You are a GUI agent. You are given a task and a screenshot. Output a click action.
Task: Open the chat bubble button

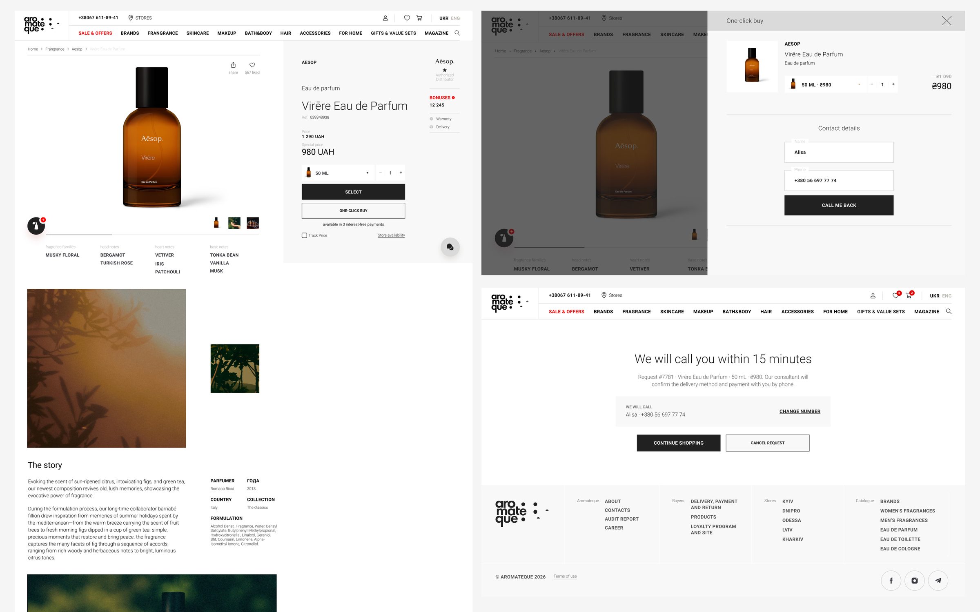[x=450, y=247]
